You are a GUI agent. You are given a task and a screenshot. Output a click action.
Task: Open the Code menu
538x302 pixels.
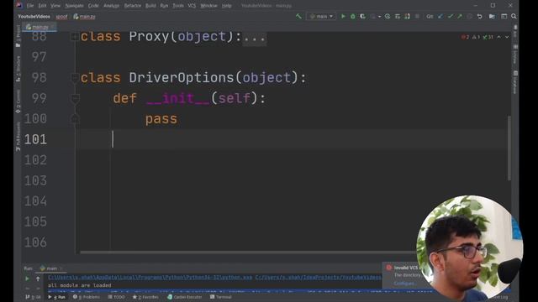coord(93,6)
